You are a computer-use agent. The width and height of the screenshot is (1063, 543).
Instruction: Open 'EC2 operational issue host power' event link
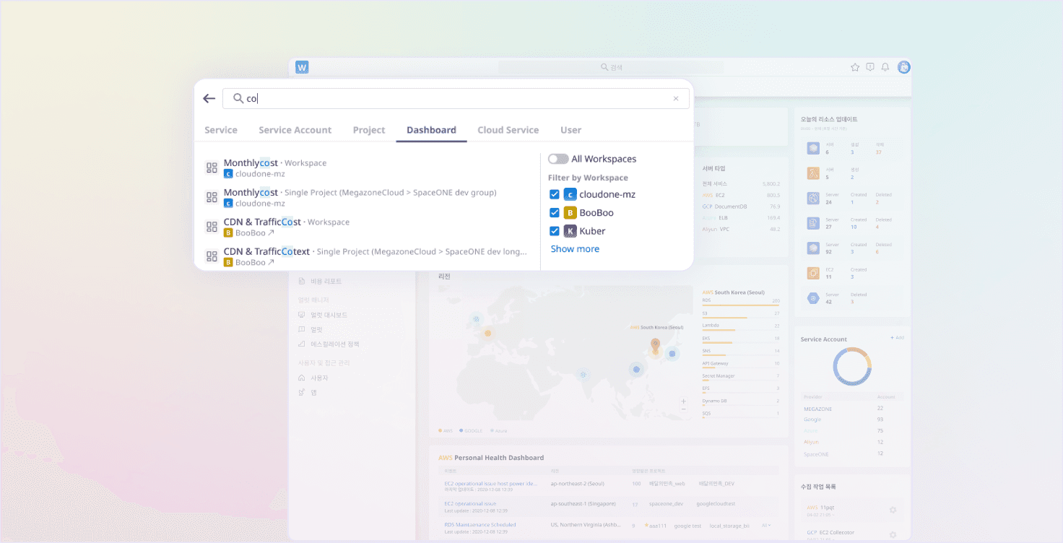pyautogui.click(x=491, y=483)
